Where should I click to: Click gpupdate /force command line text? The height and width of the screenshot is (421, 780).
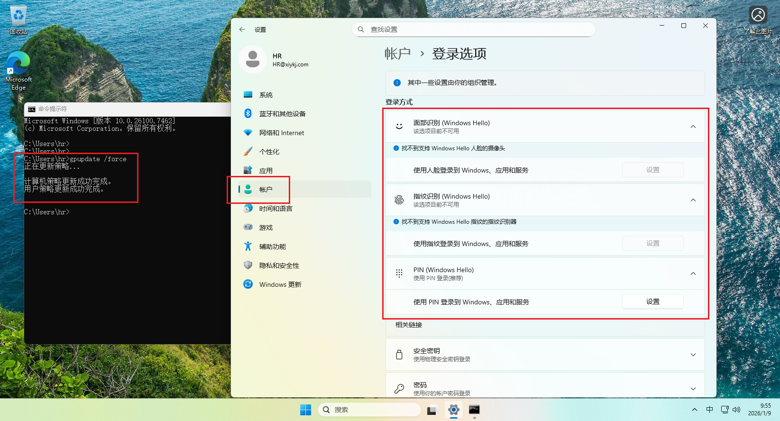[x=98, y=159]
